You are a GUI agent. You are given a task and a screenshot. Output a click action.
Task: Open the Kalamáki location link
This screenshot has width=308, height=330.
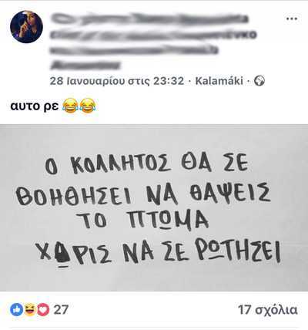tap(219, 81)
